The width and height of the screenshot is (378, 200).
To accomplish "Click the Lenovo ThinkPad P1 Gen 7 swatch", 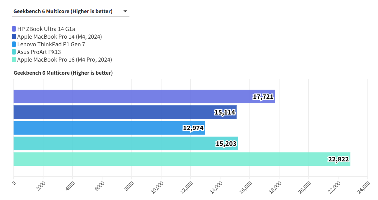I will coord(14,44).
